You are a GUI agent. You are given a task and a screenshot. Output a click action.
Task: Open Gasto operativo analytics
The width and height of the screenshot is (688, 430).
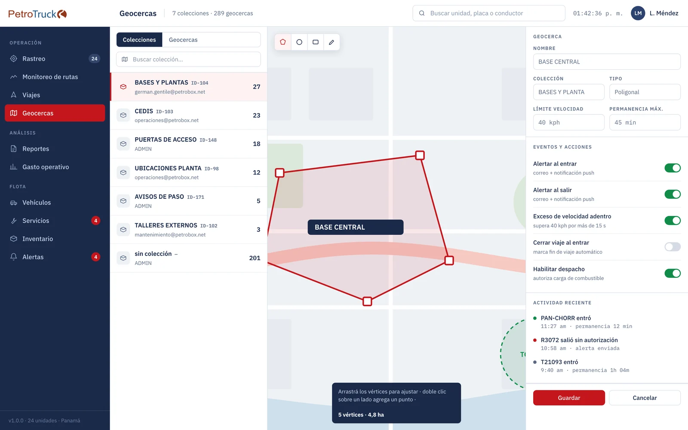55,167
